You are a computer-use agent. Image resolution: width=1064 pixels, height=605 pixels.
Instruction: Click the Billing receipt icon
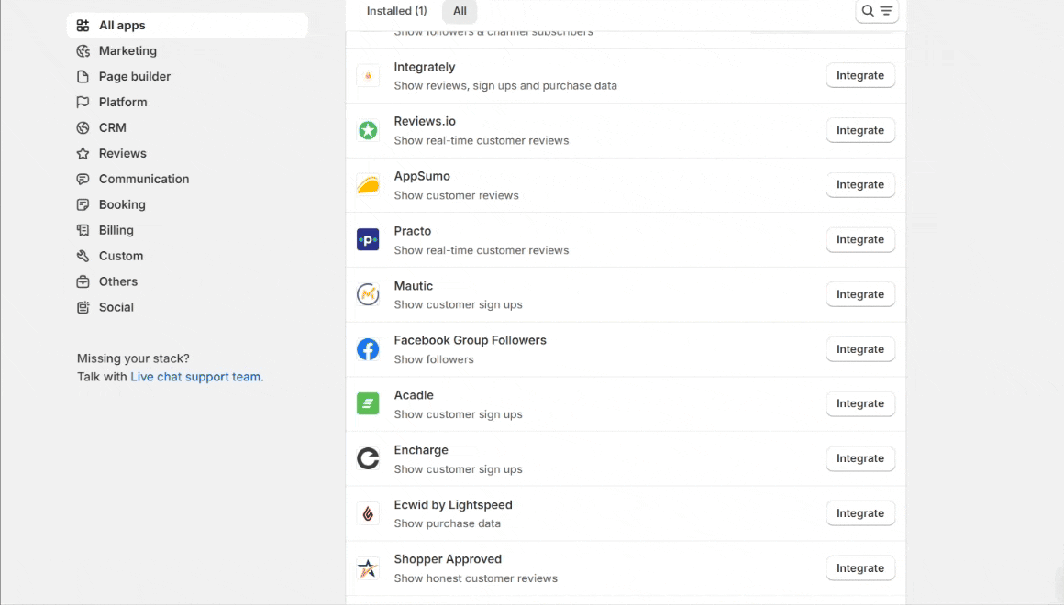tap(83, 231)
